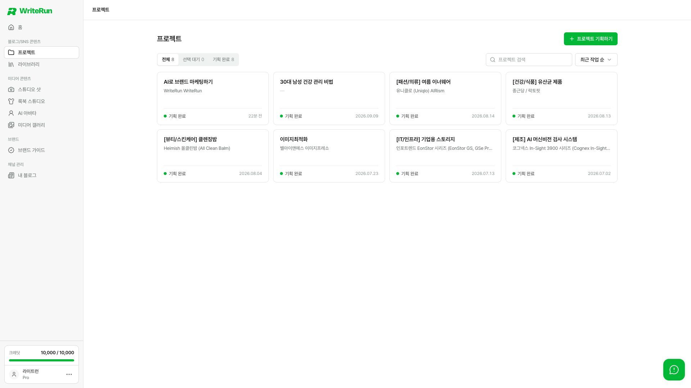Switch to the 선택 대기 0 tab
691x388 pixels.
[193, 60]
